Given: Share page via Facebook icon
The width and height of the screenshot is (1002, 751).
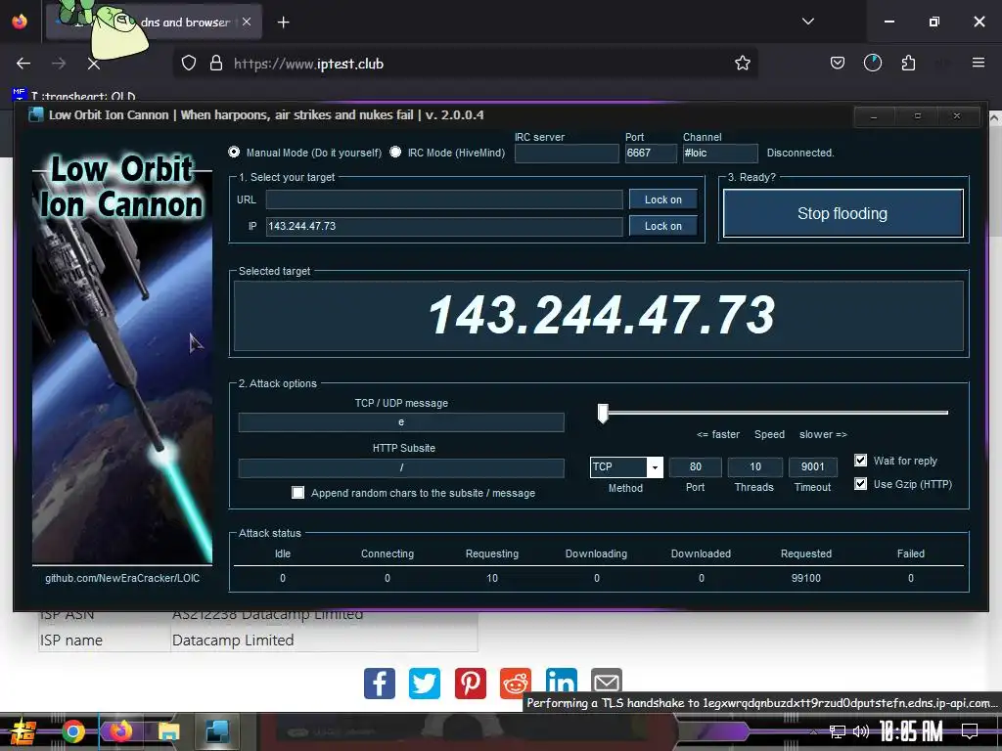Looking at the screenshot, I should pyautogui.click(x=380, y=684).
